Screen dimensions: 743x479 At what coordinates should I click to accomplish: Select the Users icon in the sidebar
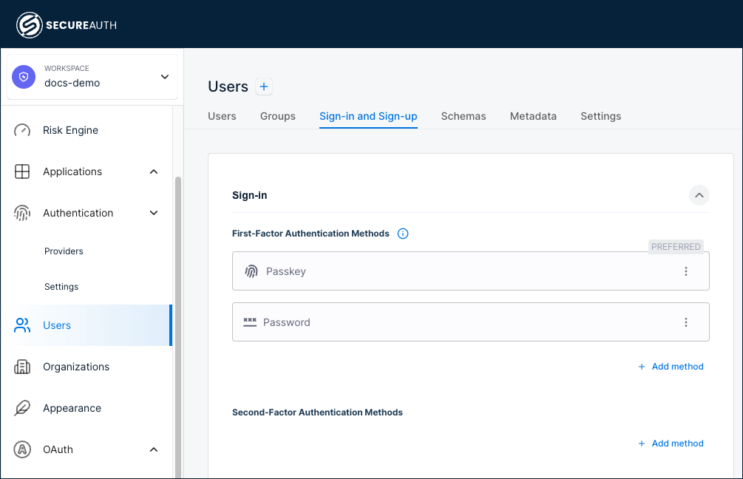22,325
